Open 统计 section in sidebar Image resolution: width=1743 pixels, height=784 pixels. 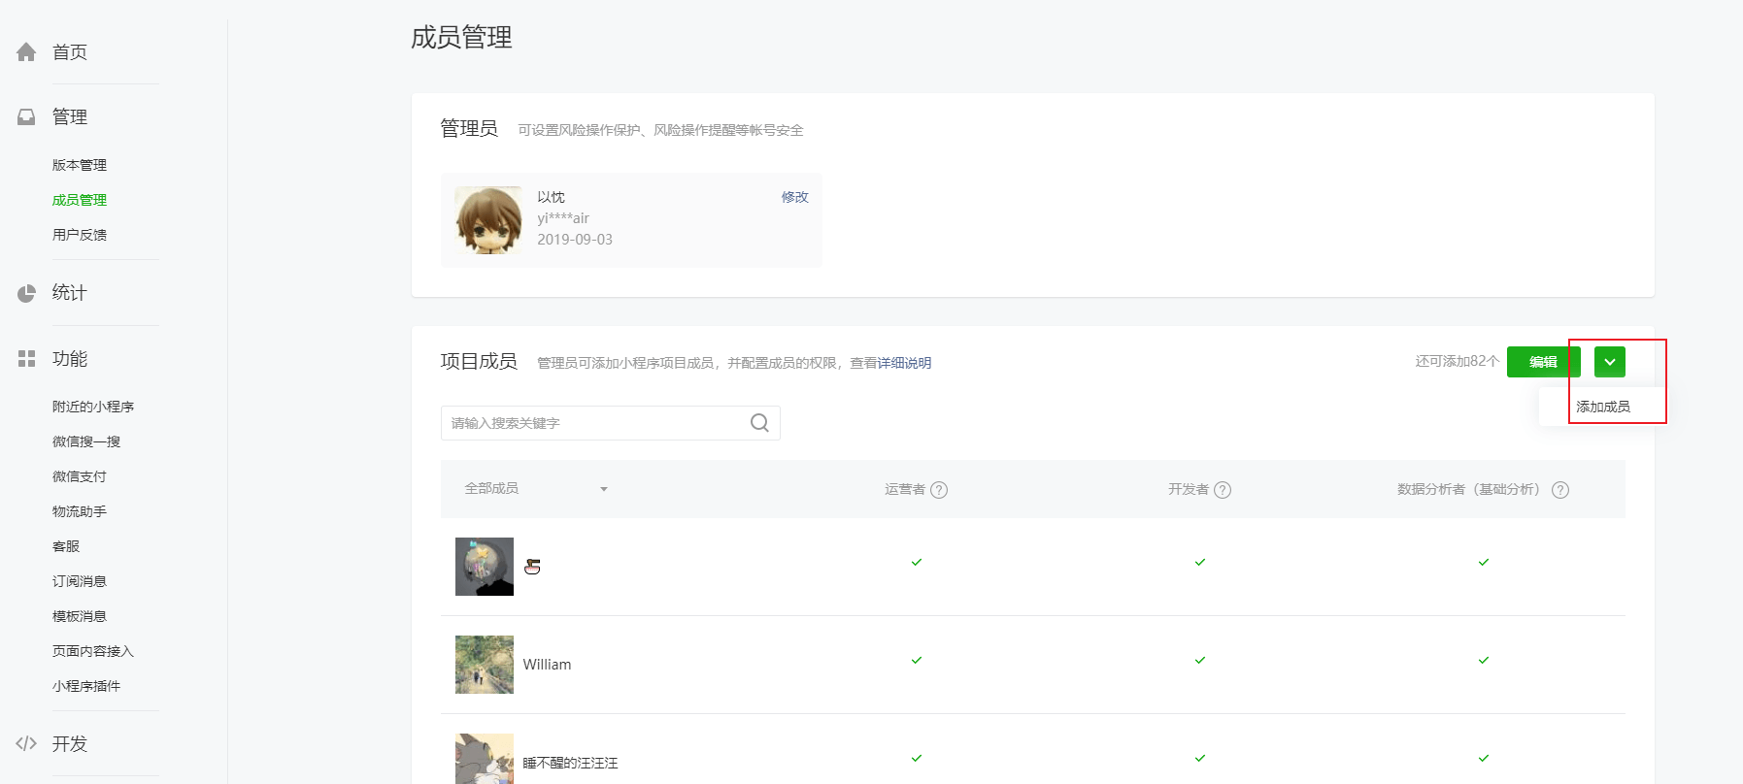tap(70, 293)
